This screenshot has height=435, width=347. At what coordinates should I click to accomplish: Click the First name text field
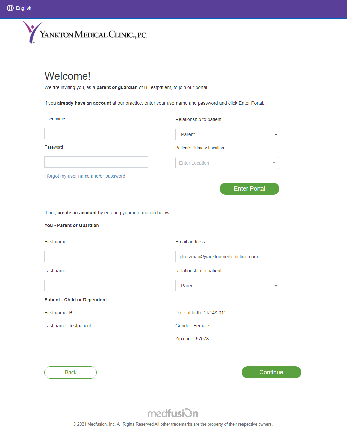pos(96,257)
